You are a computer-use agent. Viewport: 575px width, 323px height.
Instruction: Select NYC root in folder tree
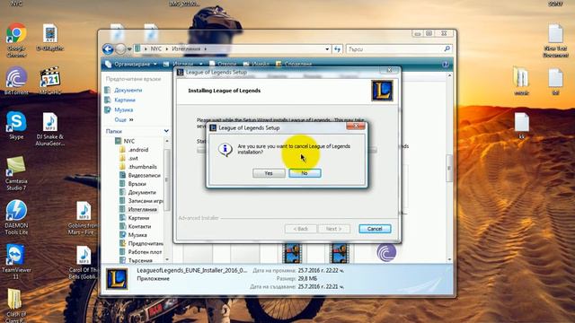coord(129,141)
